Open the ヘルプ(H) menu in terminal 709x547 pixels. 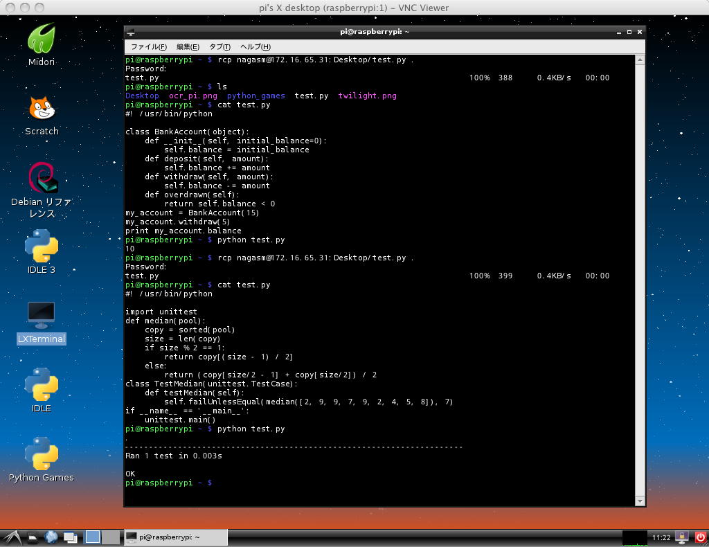[x=255, y=47]
